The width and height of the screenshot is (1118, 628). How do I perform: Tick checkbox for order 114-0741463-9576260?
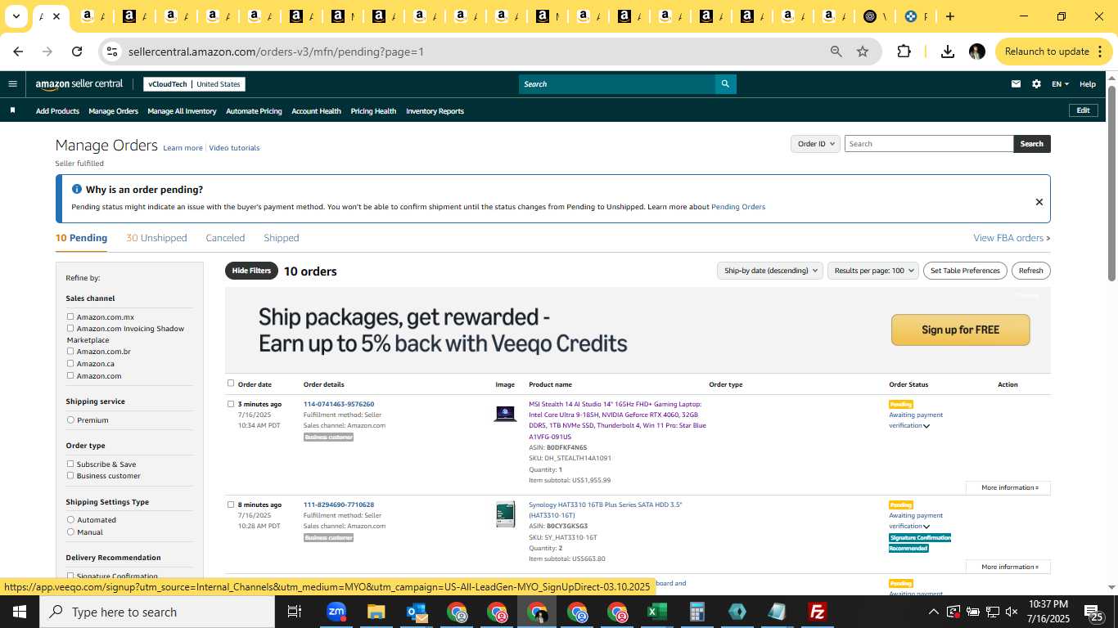click(x=231, y=404)
